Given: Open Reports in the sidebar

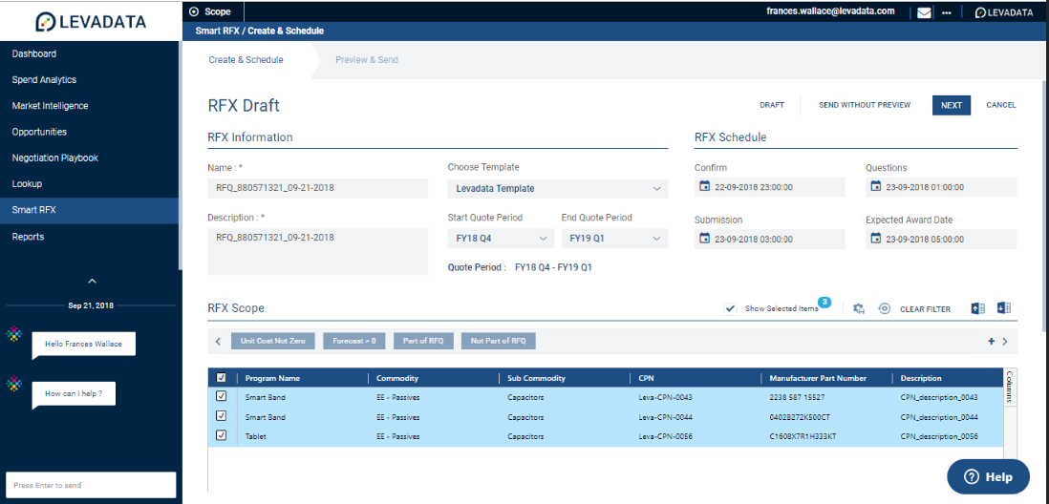Looking at the screenshot, I should (28, 237).
